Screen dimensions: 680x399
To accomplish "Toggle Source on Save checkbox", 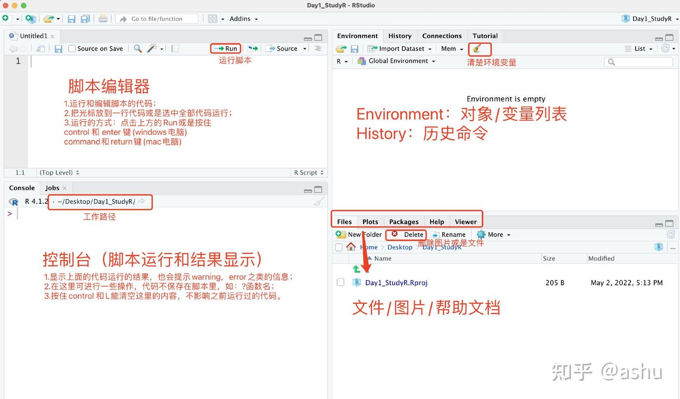I will [72, 49].
